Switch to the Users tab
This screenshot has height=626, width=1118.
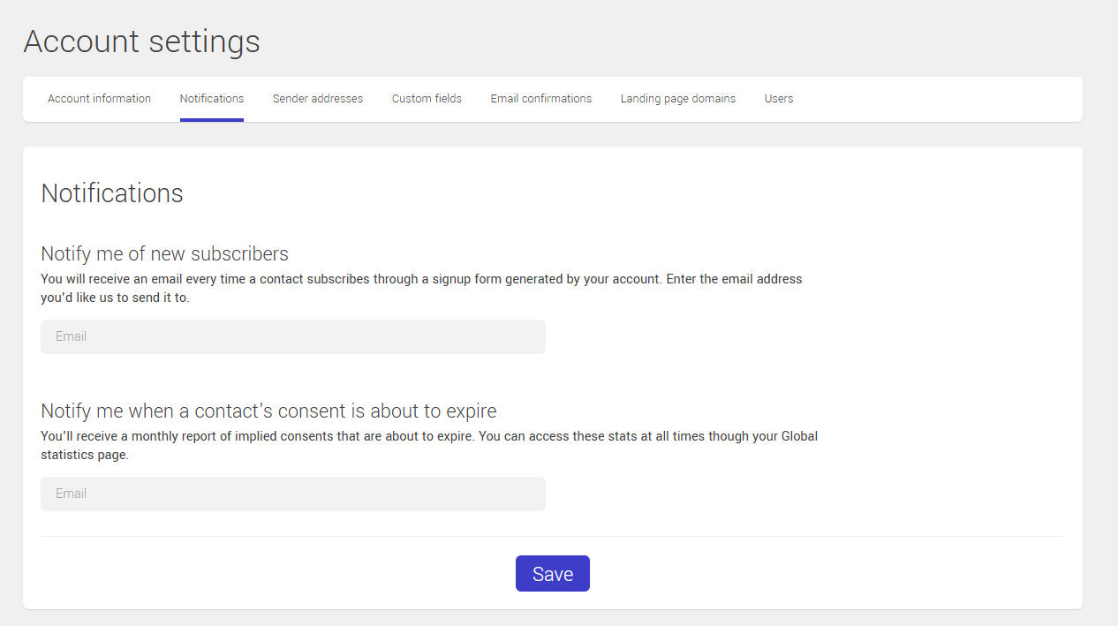pyautogui.click(x=779, y=99)
